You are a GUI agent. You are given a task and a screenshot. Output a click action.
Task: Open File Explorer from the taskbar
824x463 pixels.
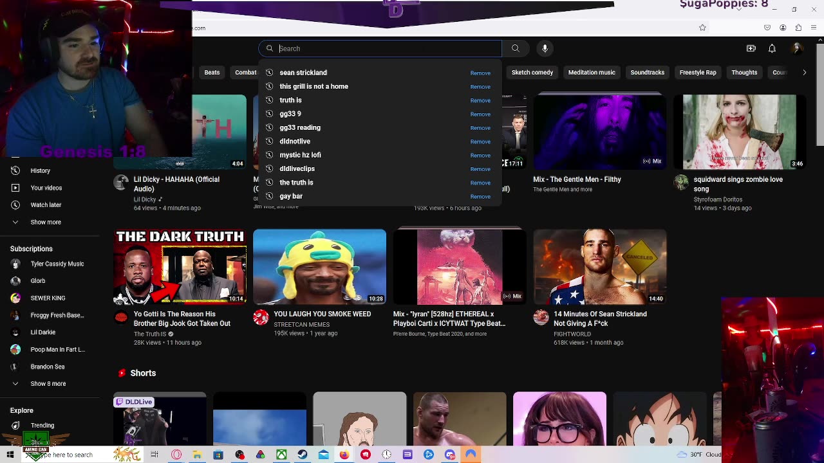[x=197, y=455]
